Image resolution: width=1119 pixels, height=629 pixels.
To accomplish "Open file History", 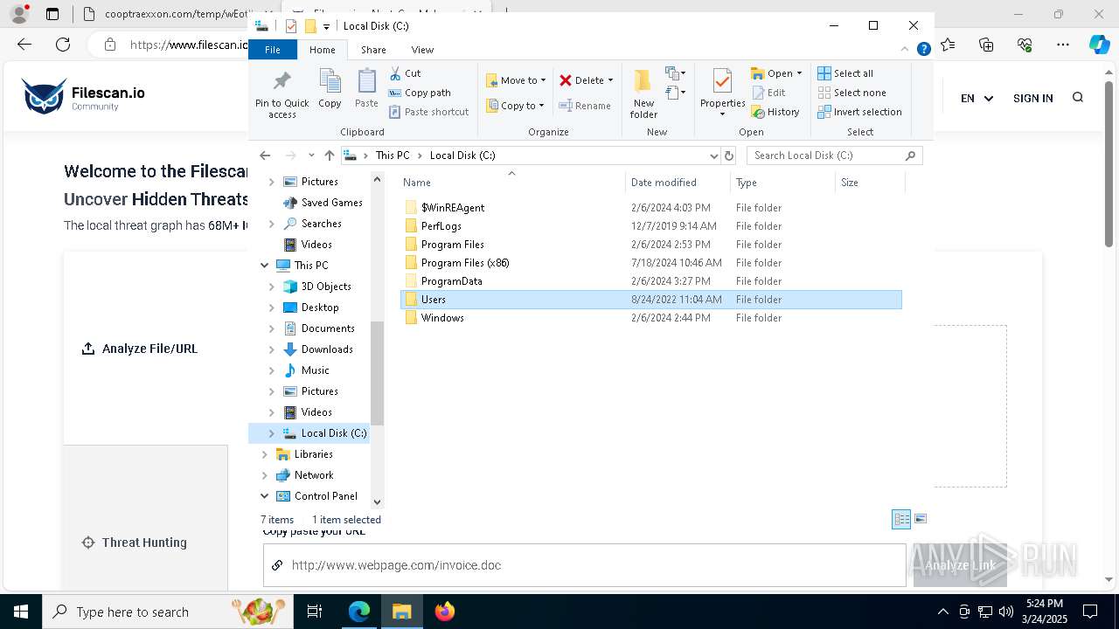I will tap(775, 112).
